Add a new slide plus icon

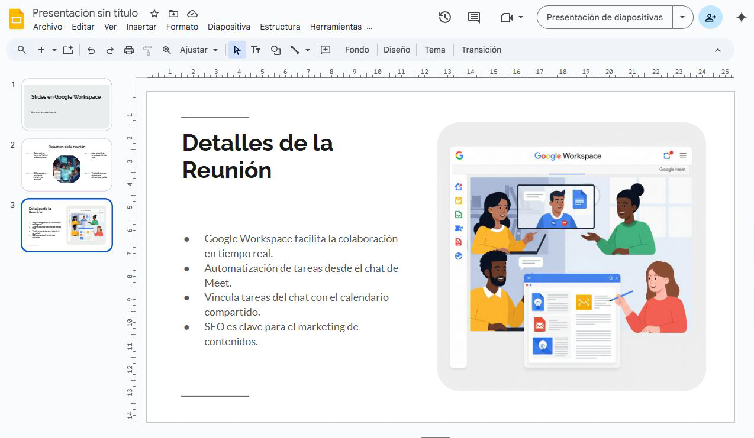point(41,50)
